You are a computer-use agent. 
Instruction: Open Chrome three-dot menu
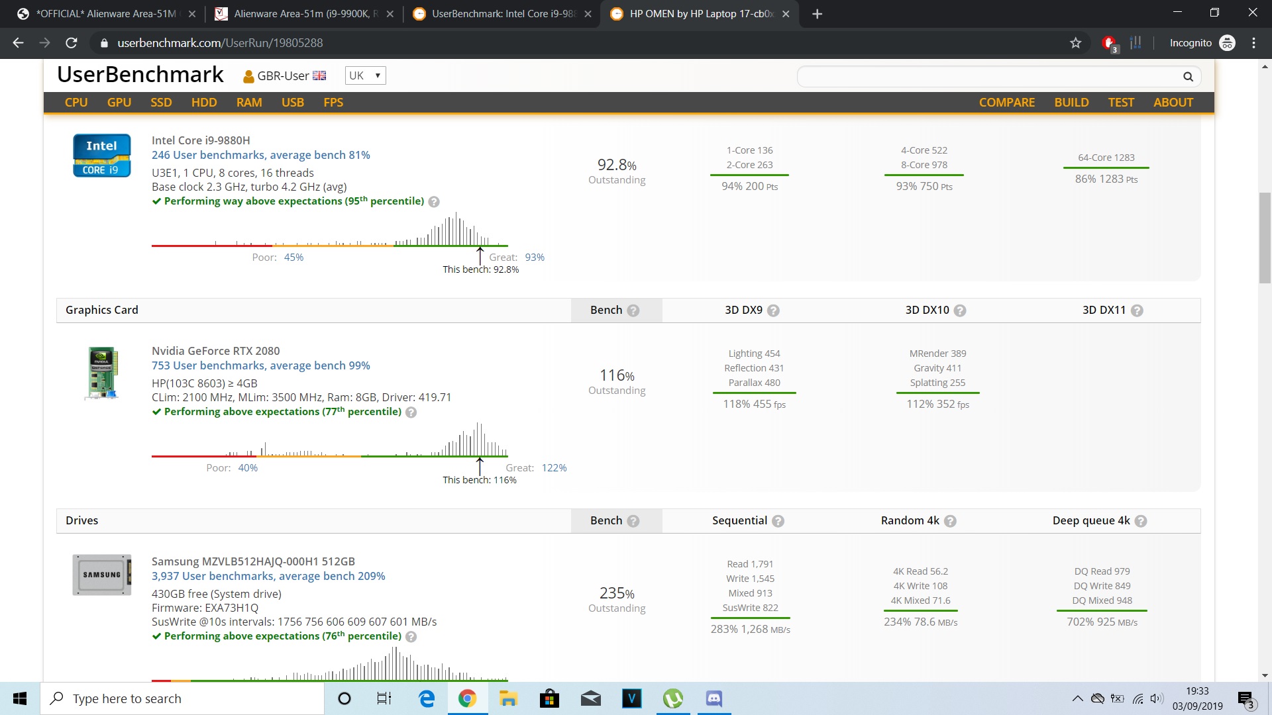1253,43
